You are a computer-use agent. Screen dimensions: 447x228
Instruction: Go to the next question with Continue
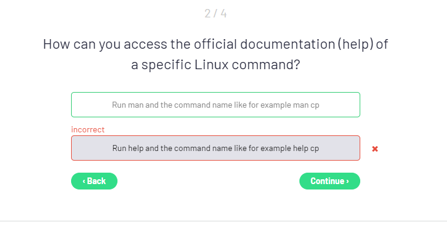[330, 181]
